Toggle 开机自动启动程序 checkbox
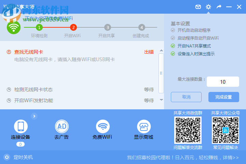Image resolution: width=246 pixels, height=164 pixels. point(173,30)
